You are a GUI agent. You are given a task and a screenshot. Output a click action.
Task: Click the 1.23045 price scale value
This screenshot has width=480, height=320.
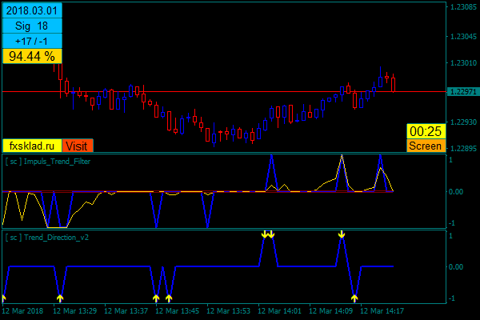(x=463, y=37)
